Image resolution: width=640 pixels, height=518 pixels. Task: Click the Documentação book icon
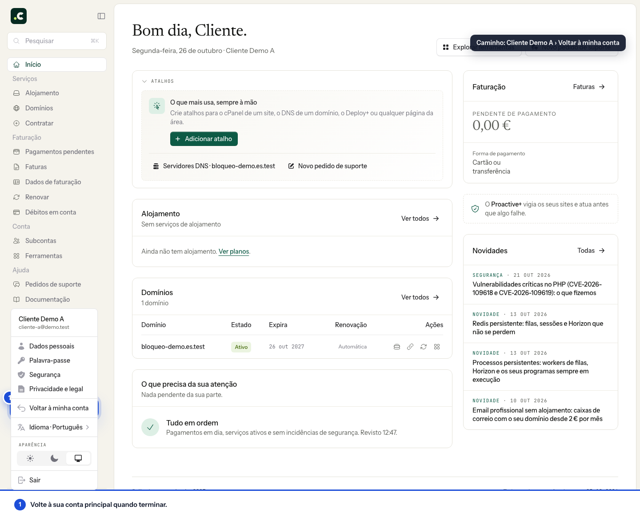[x=16, y=299]
